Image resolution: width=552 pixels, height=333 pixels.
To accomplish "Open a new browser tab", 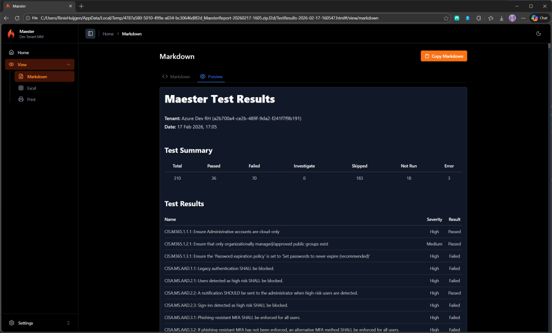I will tap(81, 6).
